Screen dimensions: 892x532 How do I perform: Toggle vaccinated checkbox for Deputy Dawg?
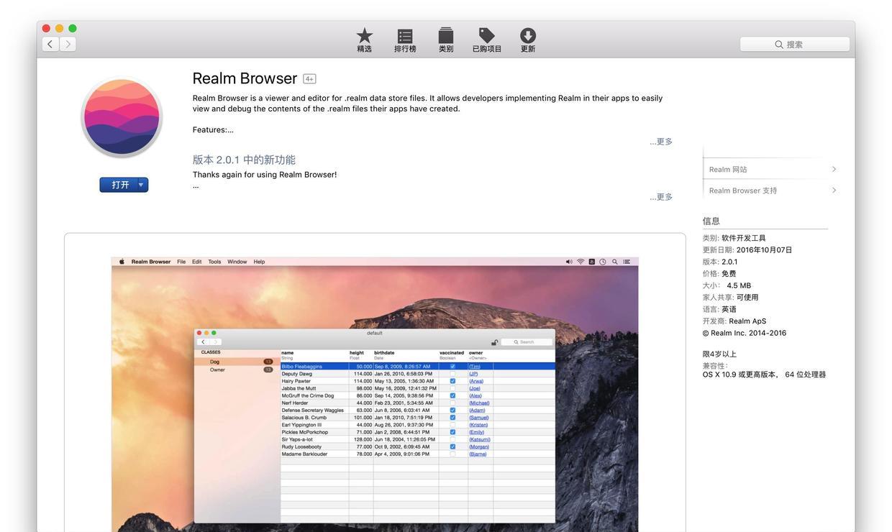pos(452,374)
